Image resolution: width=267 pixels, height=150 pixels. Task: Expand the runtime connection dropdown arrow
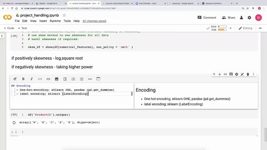tap(231, 28)
